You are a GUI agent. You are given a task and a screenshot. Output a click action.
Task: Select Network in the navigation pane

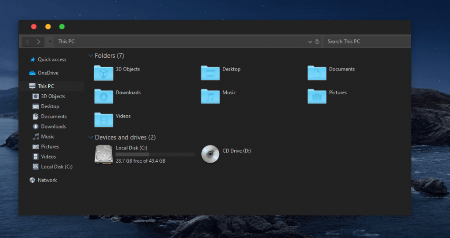click(x=47, y=180)
